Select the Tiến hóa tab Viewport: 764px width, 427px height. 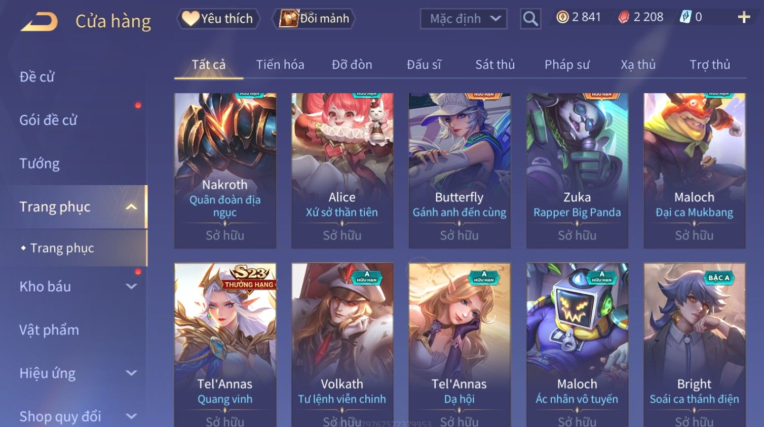coord(280,65)
